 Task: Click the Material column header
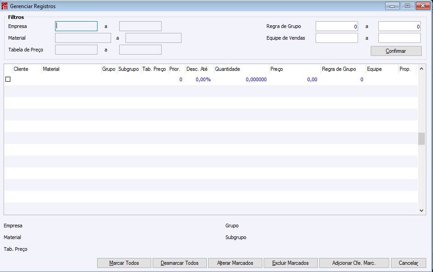[x=71, y=69]
